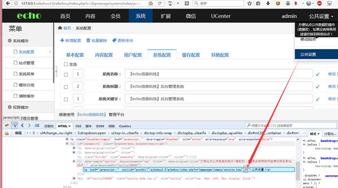Open the downloads arrow icon
The height and width of the screenshot is (188, 338).
(268, 3)
